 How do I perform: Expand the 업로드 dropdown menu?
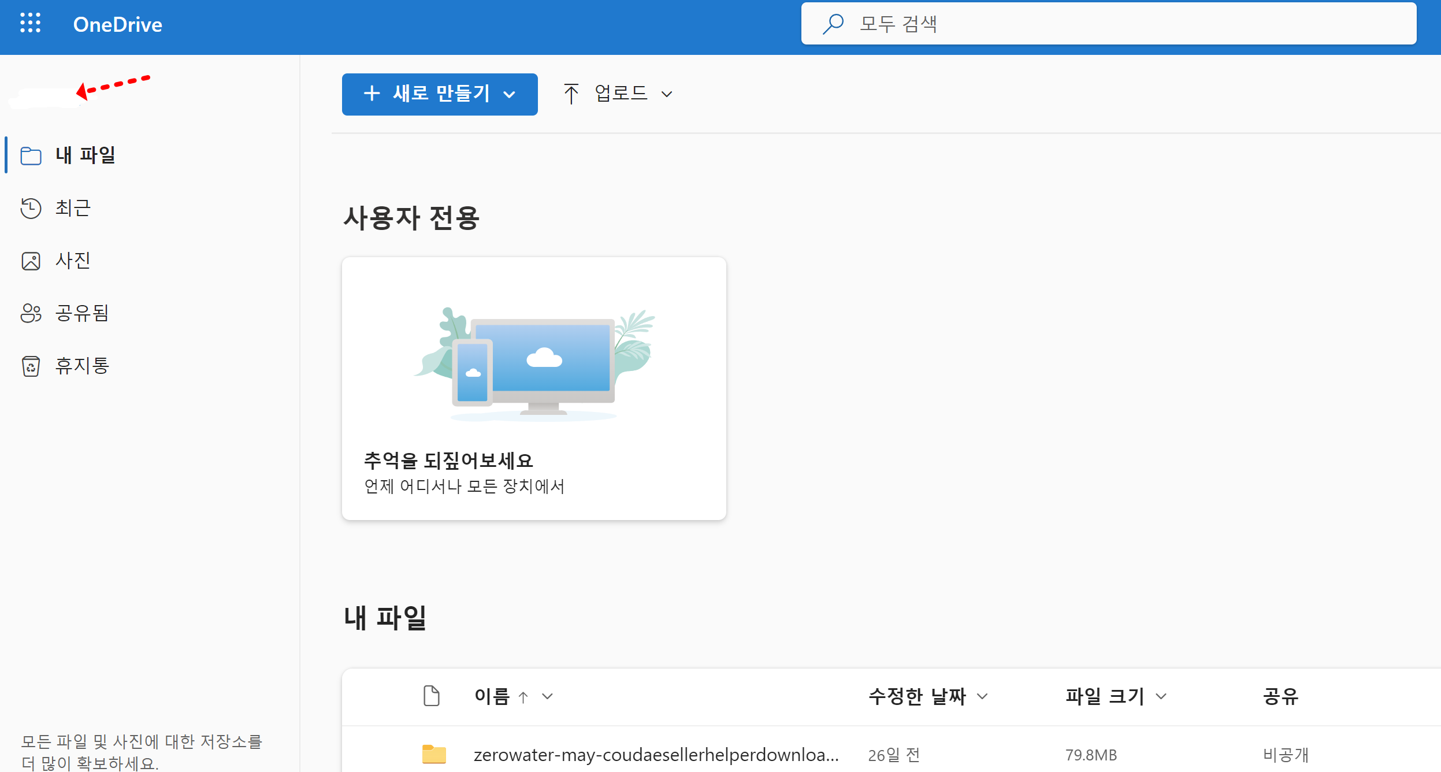point(668,94)
